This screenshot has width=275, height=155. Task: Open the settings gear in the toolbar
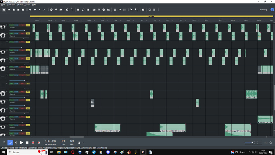click(x=9, y=9)
